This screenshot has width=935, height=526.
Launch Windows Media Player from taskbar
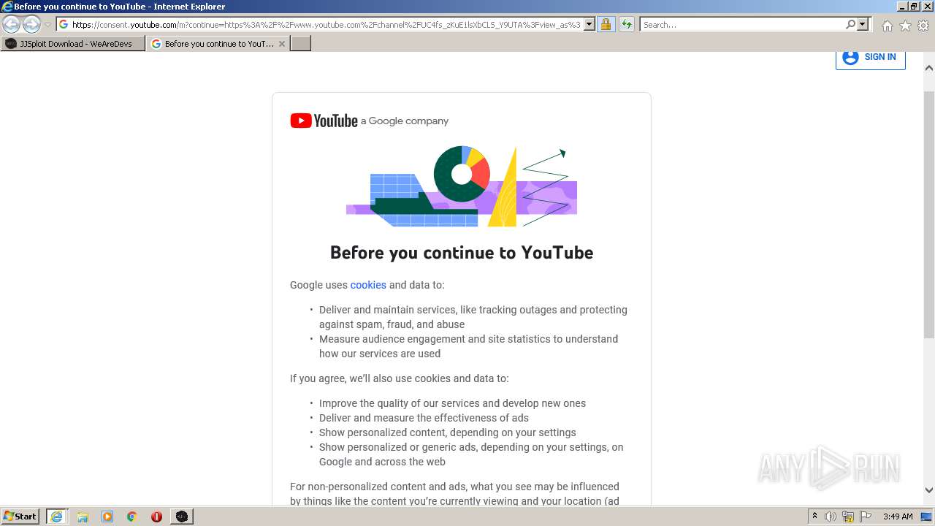coord(107,517)
